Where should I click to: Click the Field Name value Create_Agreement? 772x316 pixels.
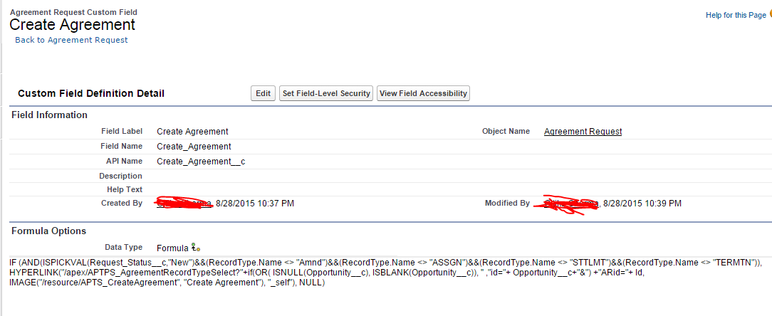point(194,147)
